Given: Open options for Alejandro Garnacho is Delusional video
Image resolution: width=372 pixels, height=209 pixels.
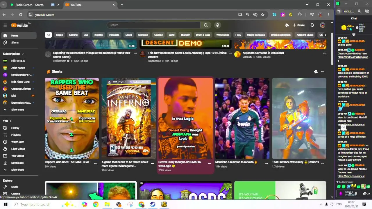Looking at the screenshot, I should click(325, 53).
